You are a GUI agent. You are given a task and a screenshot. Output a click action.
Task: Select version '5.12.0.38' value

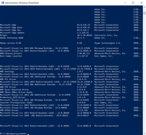pos(82,92)
